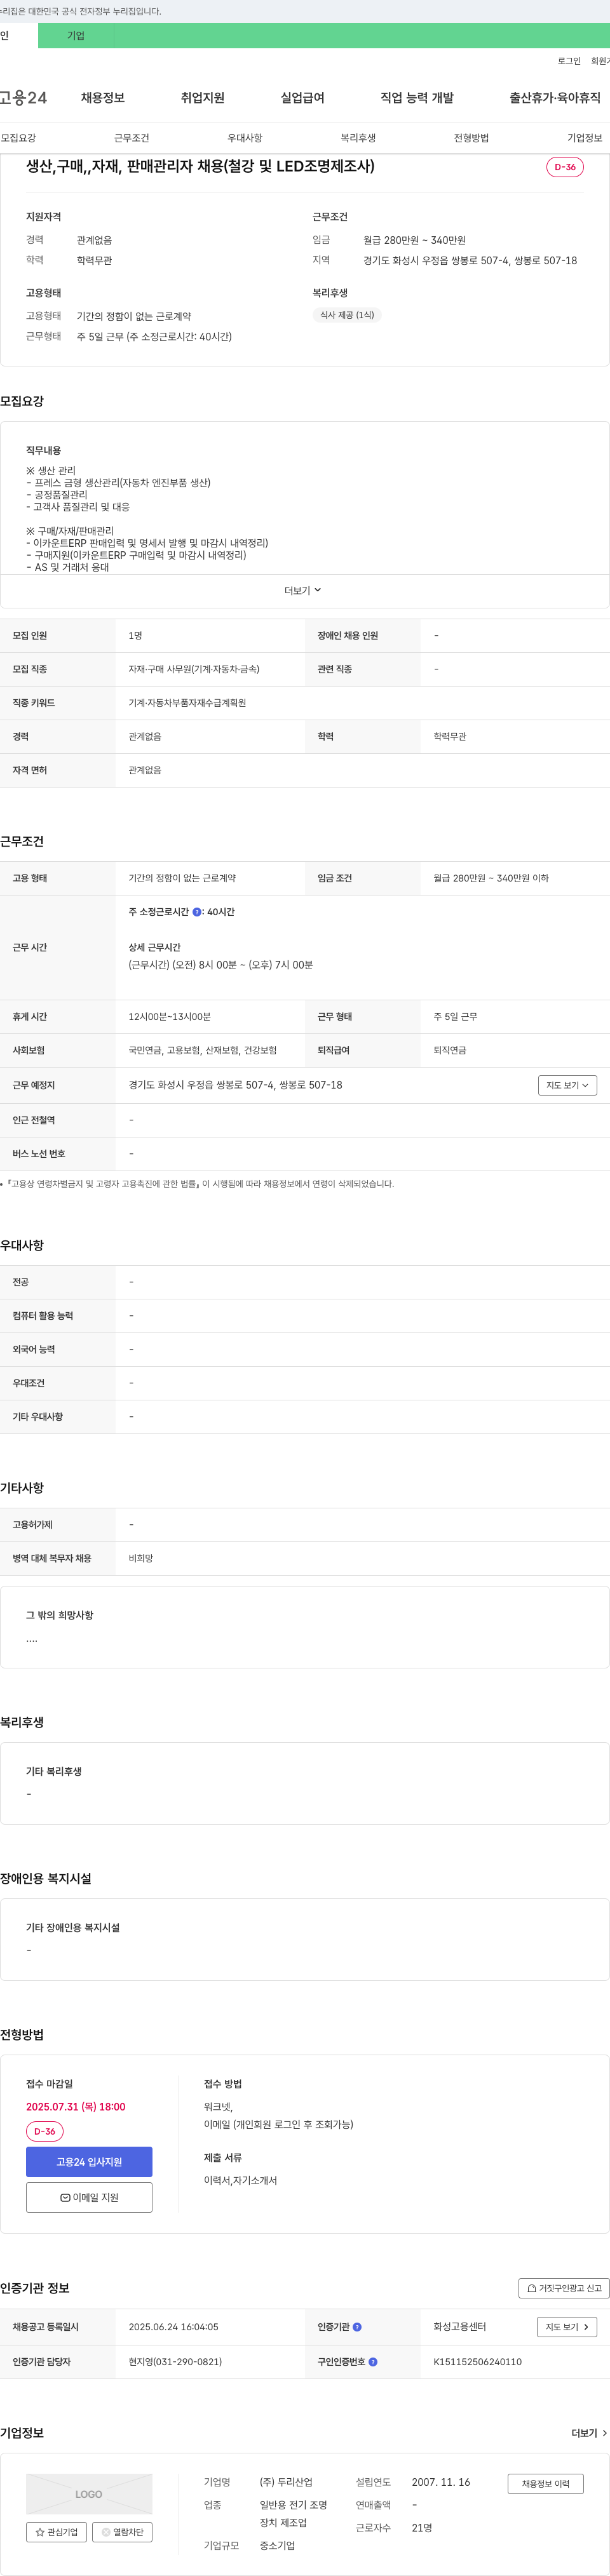
Task: Open 더보기 in 기업정보 section
Action: (589, 2433)
